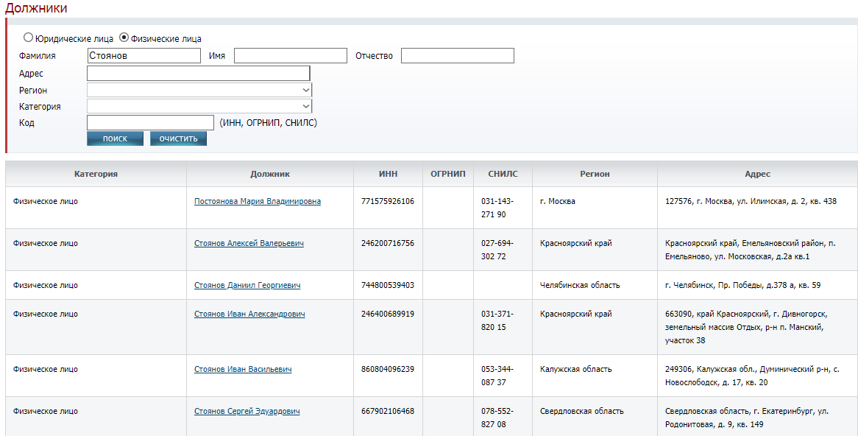Open the Стоянов Сергей Эдуардович link
The width and height of the screenshot is (858, 436).
point(247,411)
